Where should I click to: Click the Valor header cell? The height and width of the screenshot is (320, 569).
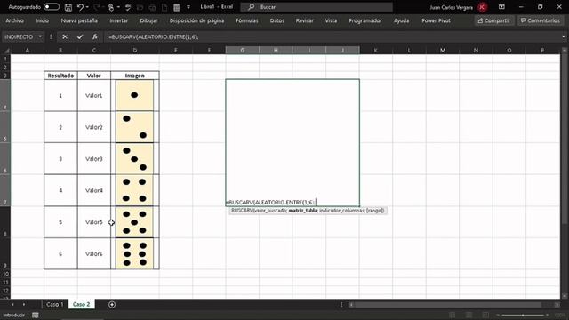(x=93, y=76)
